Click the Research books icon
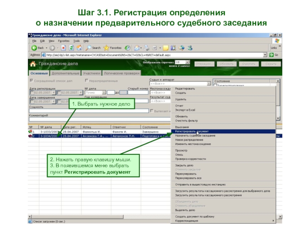The width and height of the screenshot is (308, 231). coord(173,48)
